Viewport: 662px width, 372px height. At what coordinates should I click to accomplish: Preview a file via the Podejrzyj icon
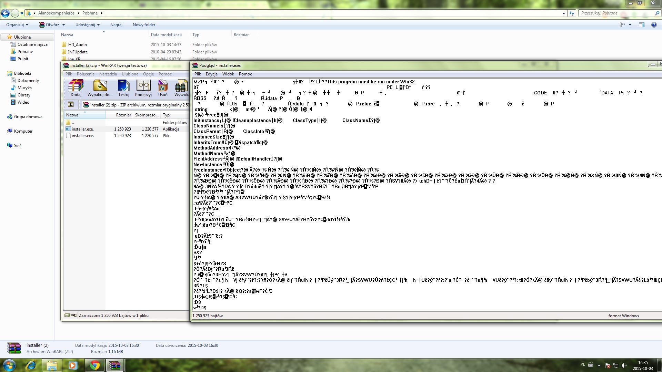click(x=143, y=88)
